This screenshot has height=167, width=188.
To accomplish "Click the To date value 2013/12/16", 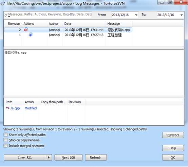I will point(166,15).
